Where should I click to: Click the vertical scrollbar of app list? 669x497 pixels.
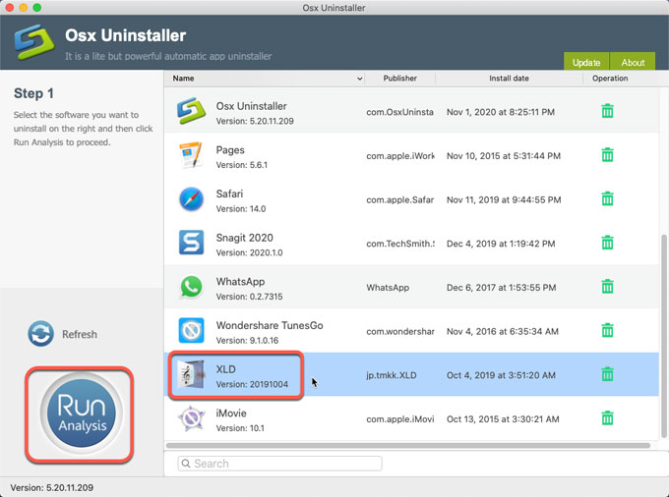click(x=663, y=336)
